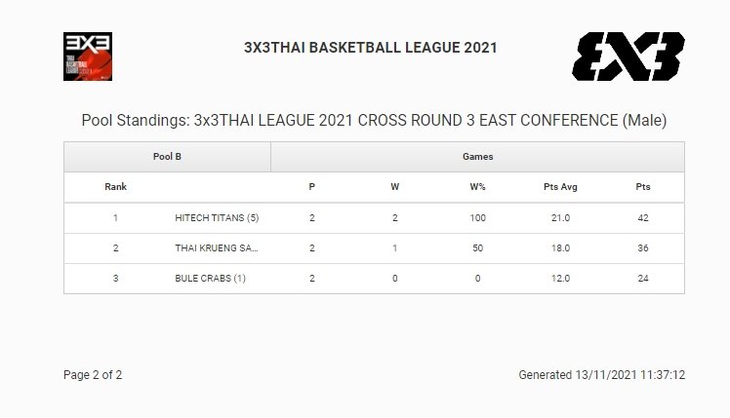The width and height of the screenshot is (730, 418).
Task: Select the Games header cell
Action: (x=477, y=156)
